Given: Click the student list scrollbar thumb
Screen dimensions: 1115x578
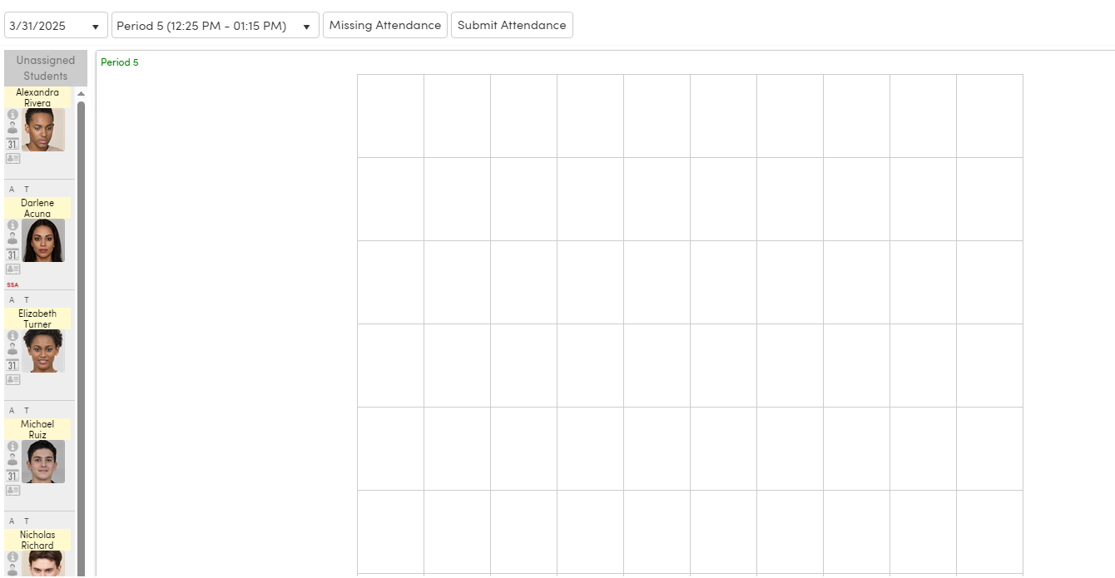Looking at the screenshot, I should [x=81, y=338].
